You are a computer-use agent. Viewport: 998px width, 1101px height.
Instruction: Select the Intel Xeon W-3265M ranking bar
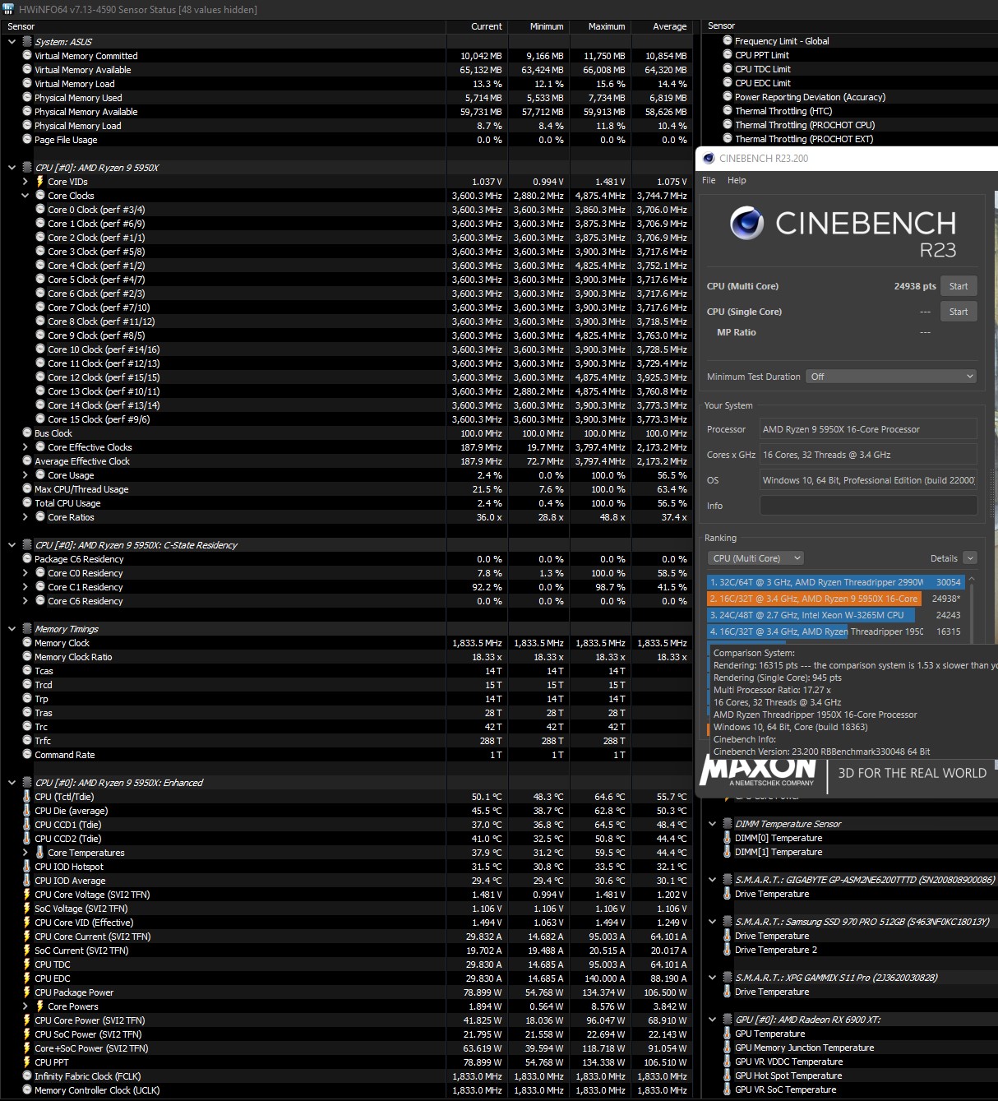(x=811, y=615)
